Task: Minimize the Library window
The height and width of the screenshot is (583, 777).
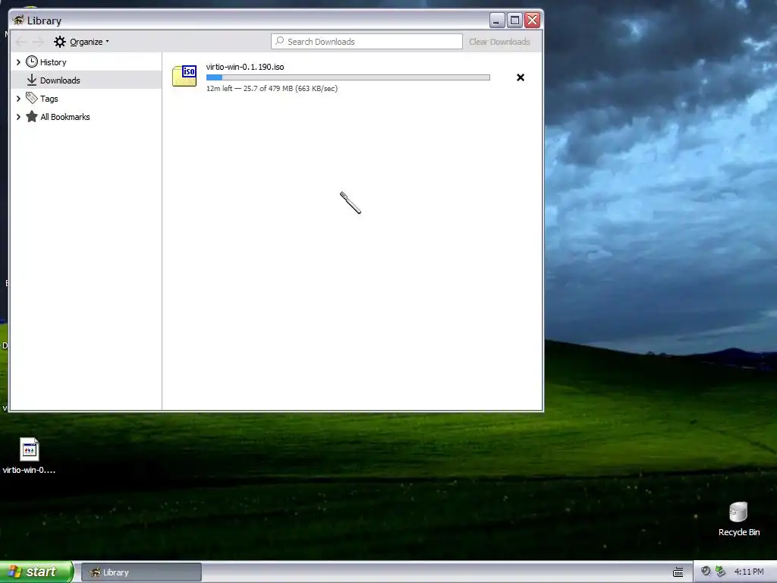Action: (497, 20)
